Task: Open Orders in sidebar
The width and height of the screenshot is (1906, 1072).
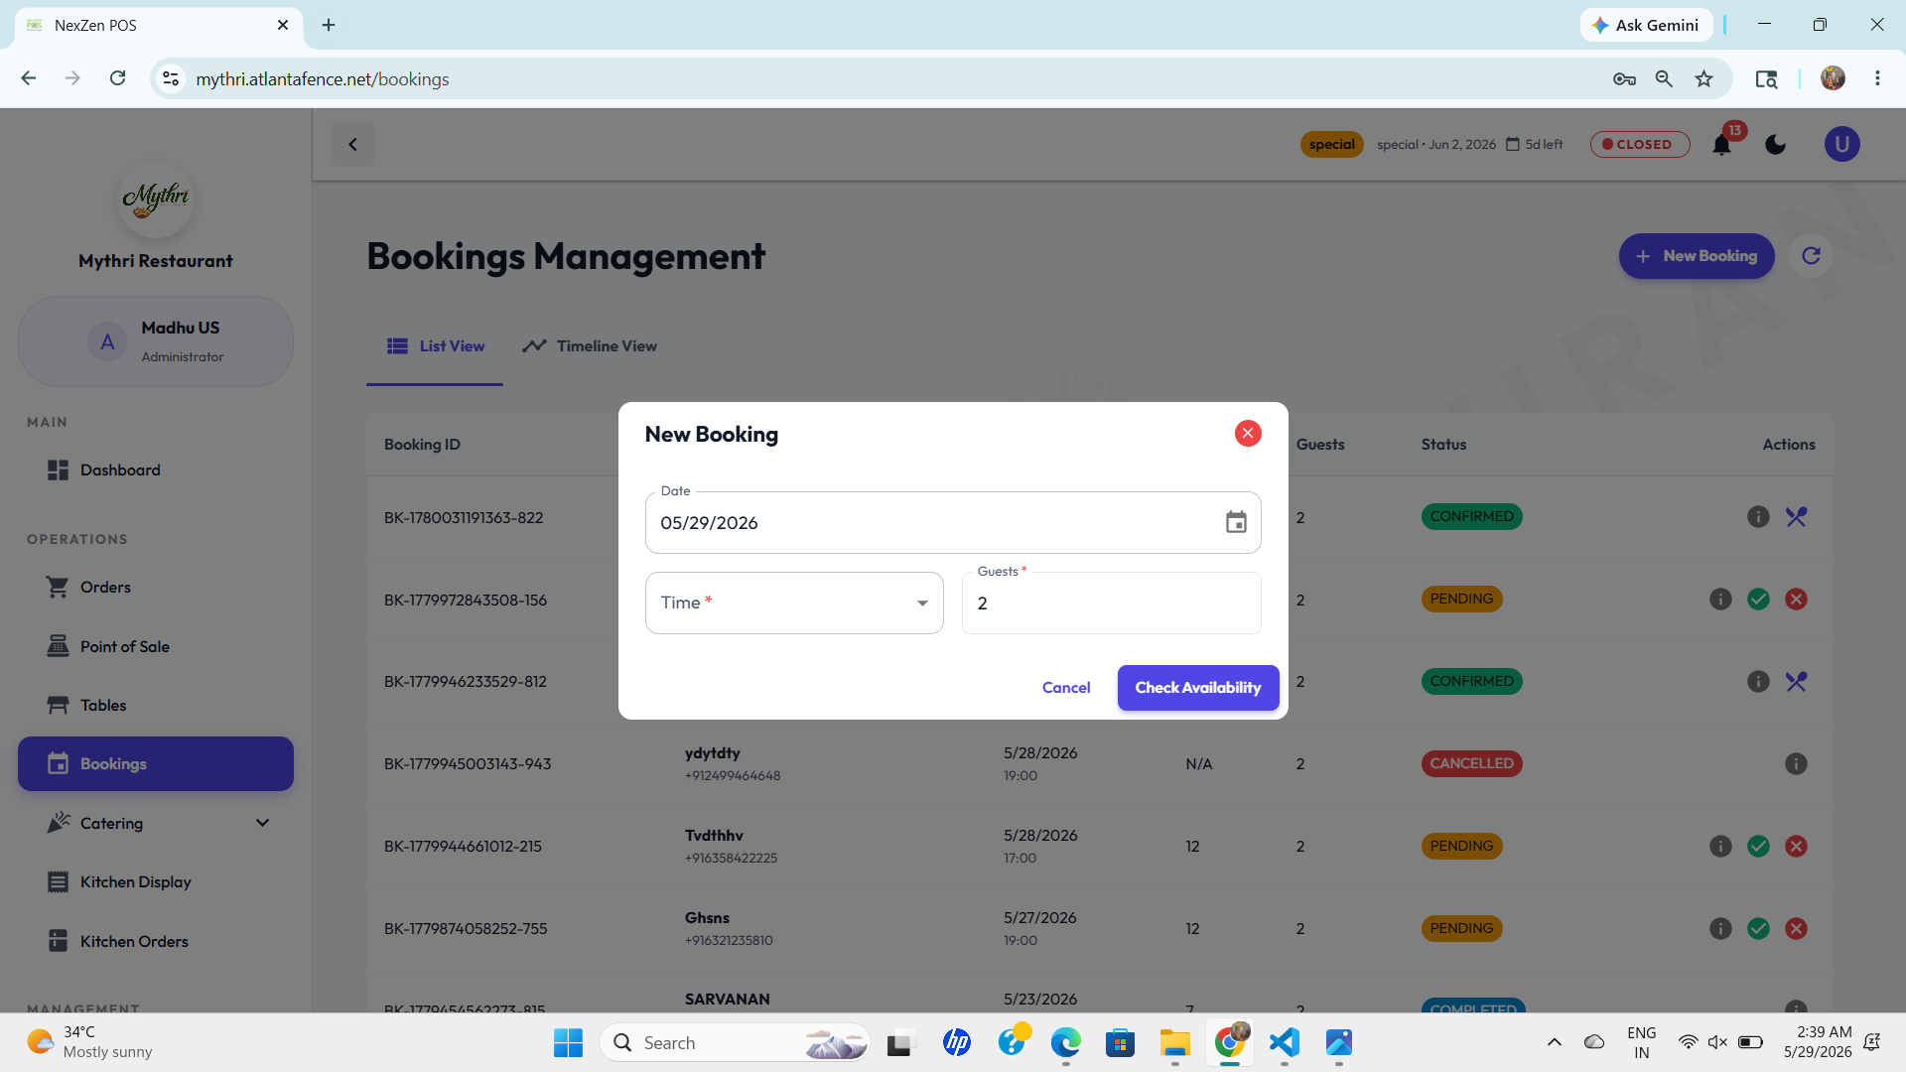Action: [156, 588]
